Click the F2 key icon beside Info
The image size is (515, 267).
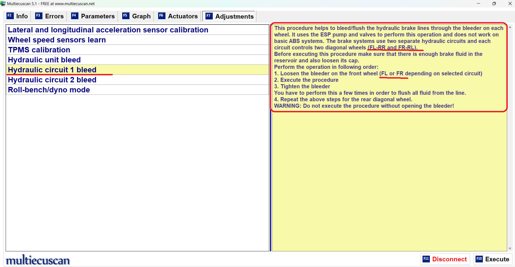tap(10, 16)
